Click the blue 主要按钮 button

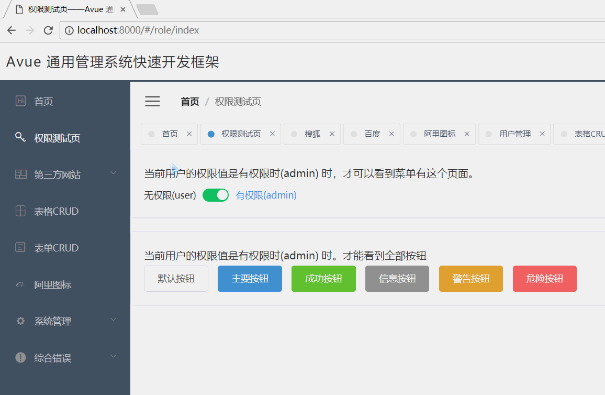click(x=250, y=278)
